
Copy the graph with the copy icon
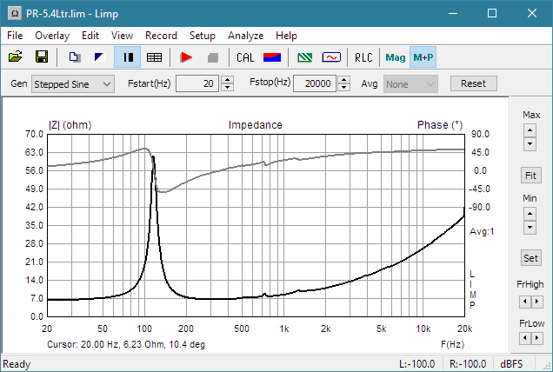pos(75,56)
